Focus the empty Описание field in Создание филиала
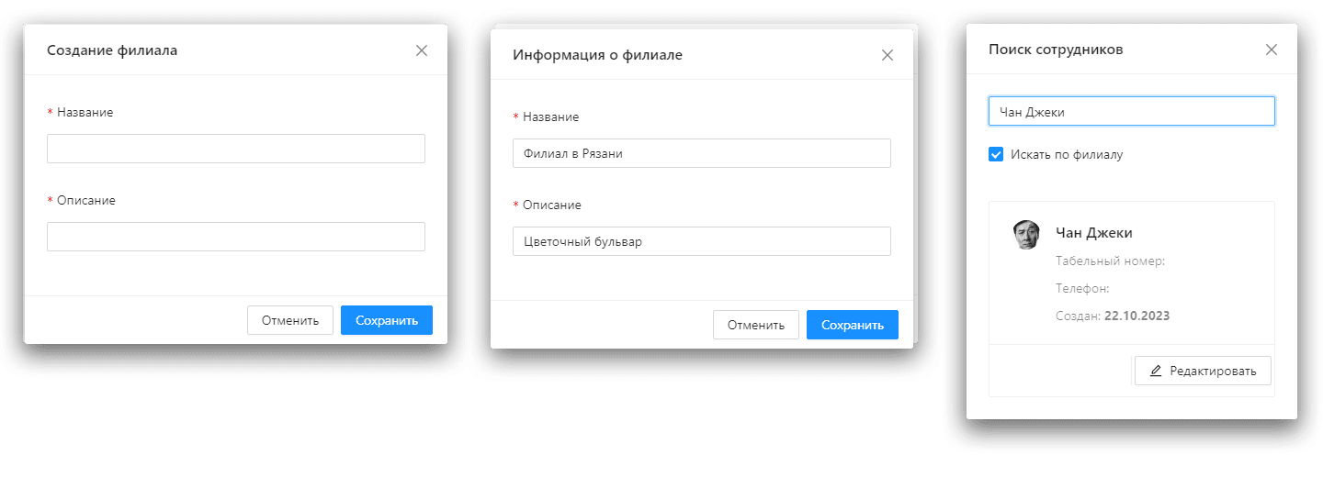The height and width of the screenshot is (477, 1323). [x=236, y=237]
